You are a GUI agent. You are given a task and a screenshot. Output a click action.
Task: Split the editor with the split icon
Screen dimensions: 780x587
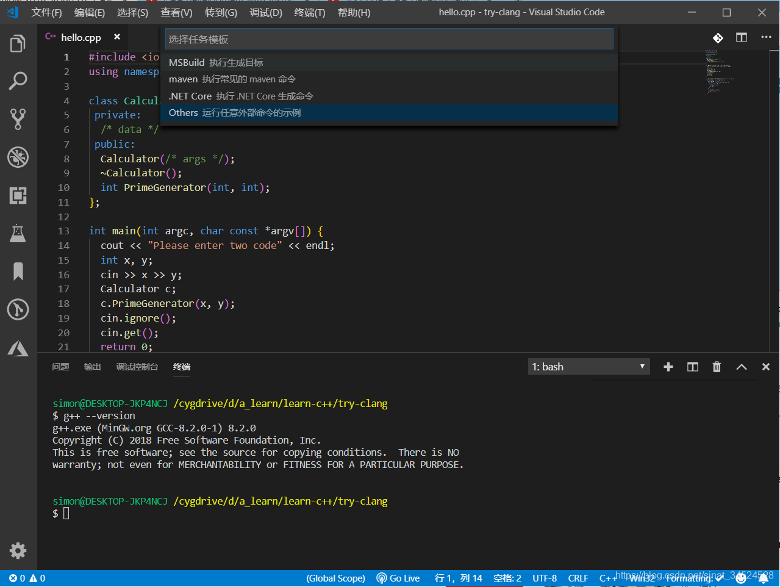click(x=742, y=38)
